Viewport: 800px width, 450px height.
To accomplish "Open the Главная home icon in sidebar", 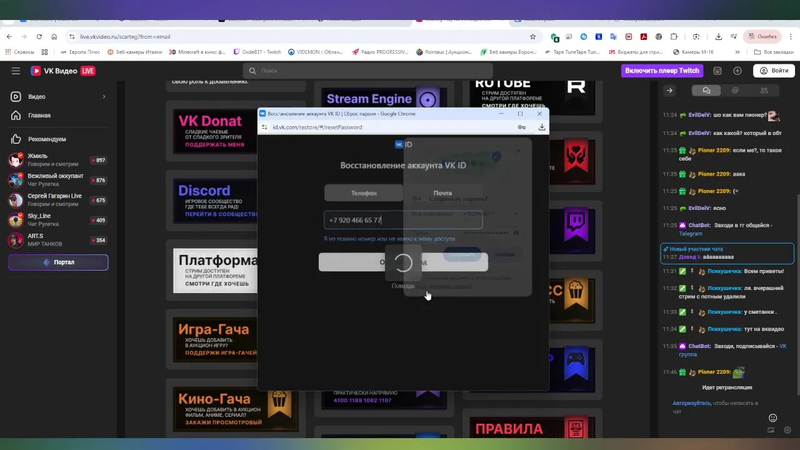I will 16,115.
